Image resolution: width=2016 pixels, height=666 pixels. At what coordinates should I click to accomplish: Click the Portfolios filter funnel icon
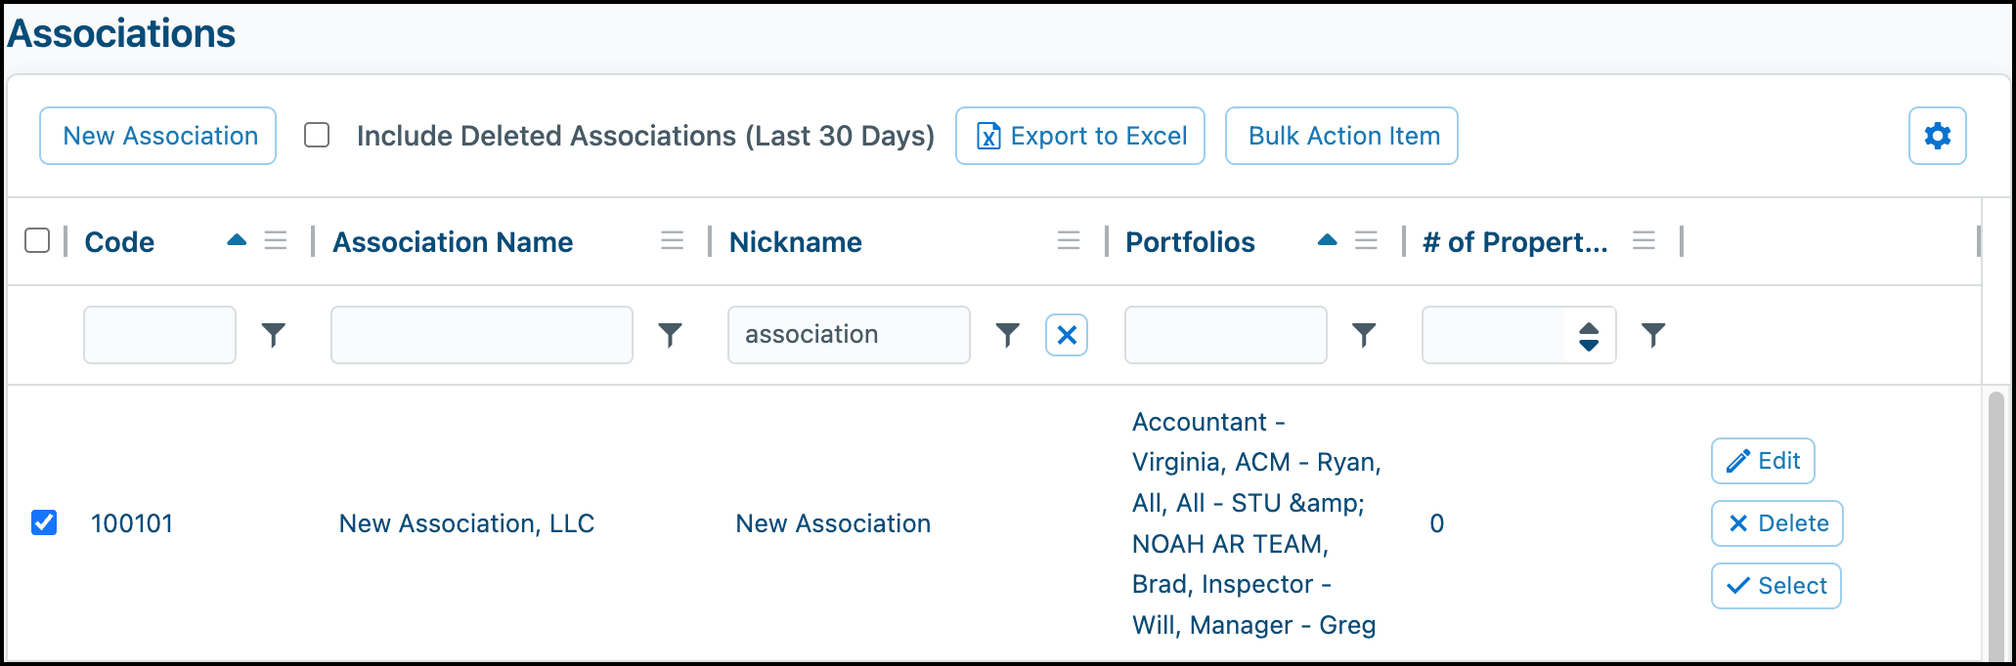tap(1364, 335)
